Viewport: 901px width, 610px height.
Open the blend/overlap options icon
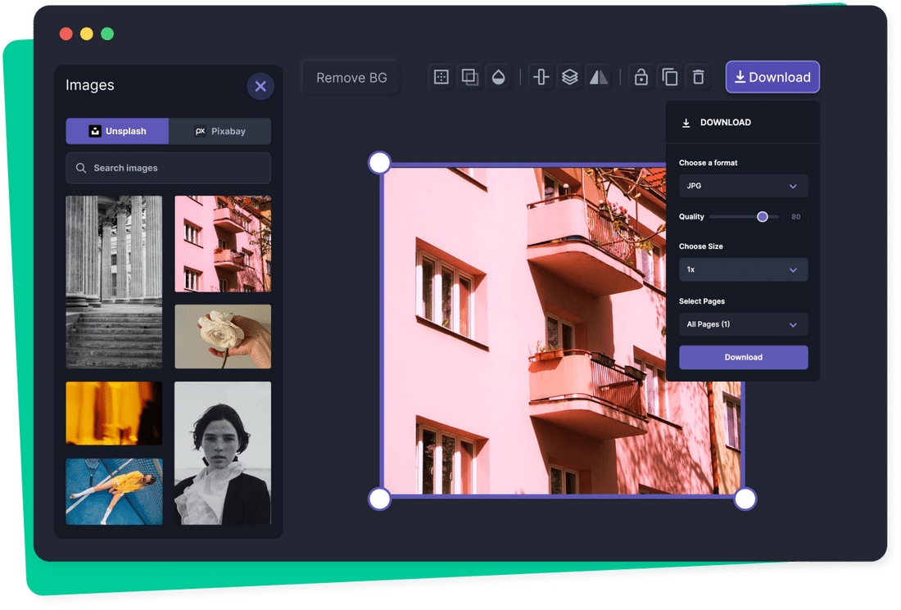(x=469, y=76)
